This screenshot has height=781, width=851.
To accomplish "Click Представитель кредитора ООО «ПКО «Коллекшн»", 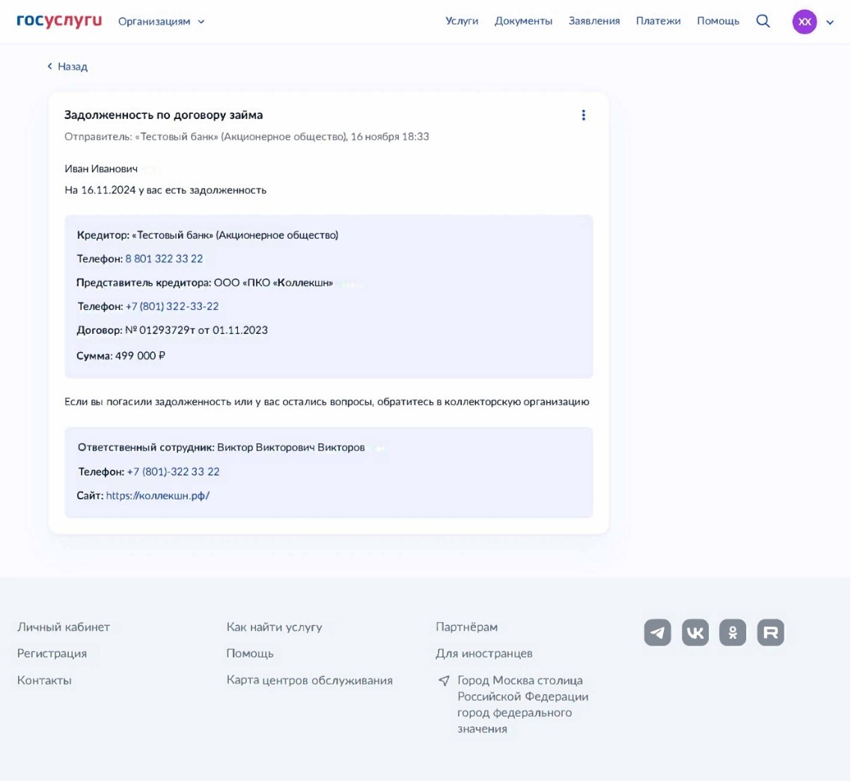I will [x=204, y=282].
